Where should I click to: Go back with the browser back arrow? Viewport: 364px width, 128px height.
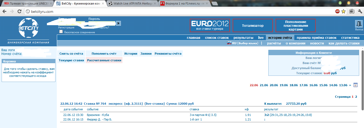click(x=5, y=12)
